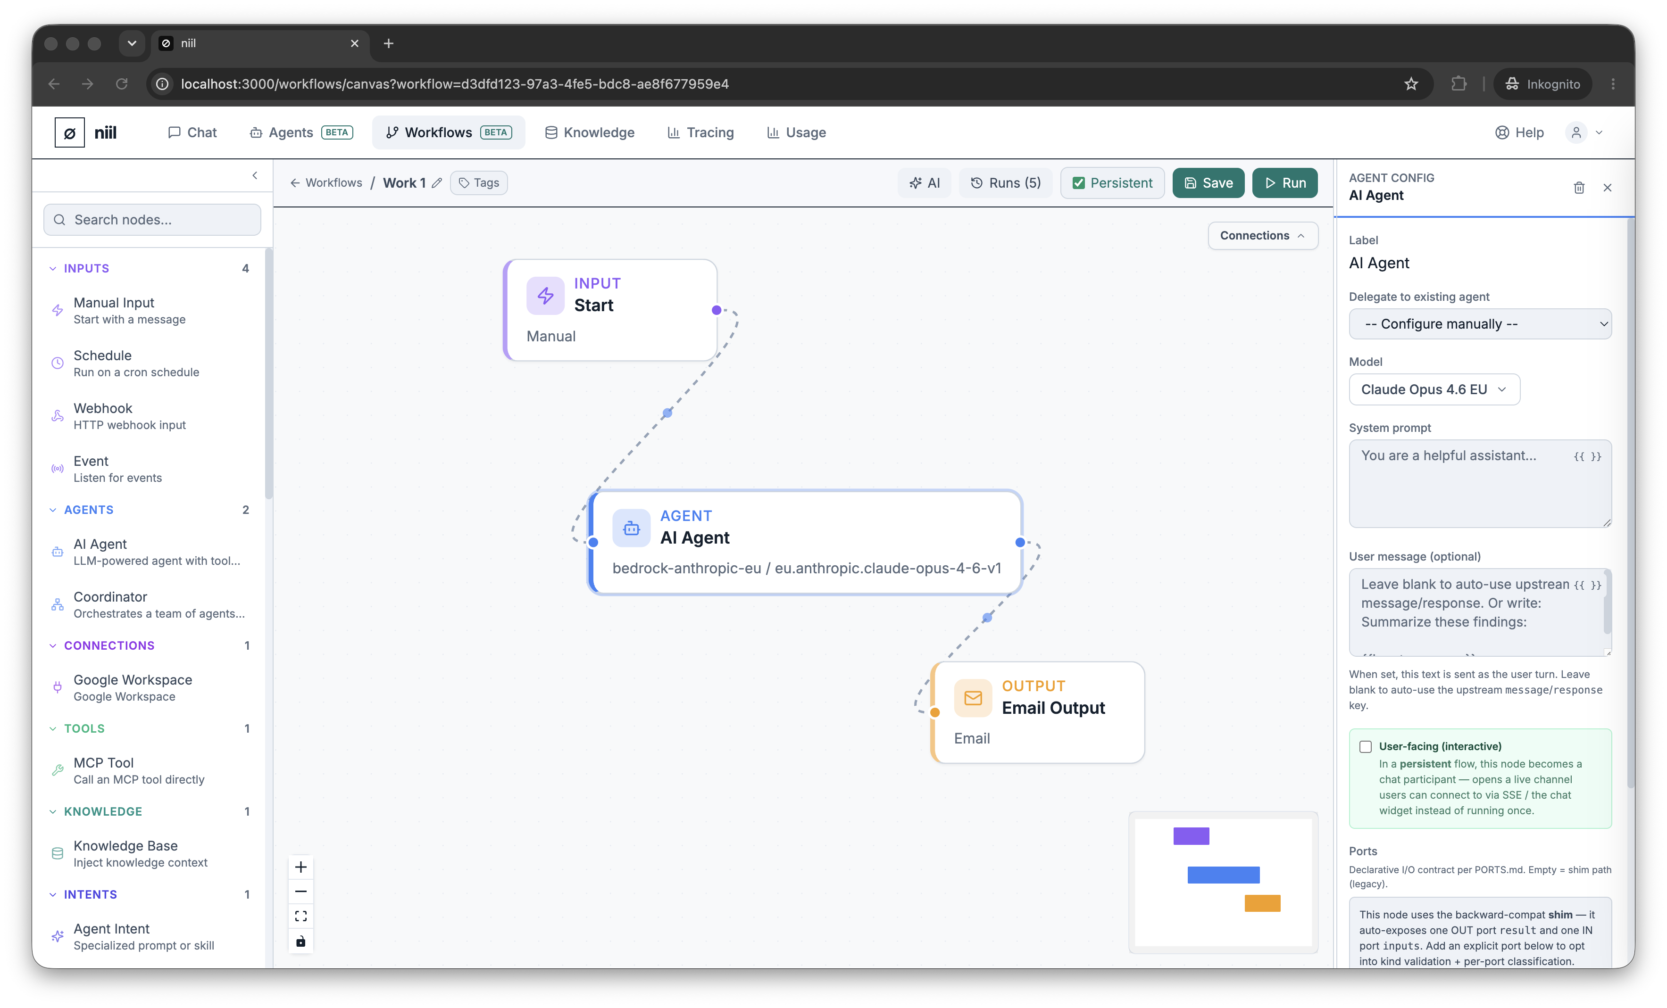The height and width of the screenshot is (1008, 1667).
Task: Open the Delegate to existing agent dropdown
Action: [1480, 324]
